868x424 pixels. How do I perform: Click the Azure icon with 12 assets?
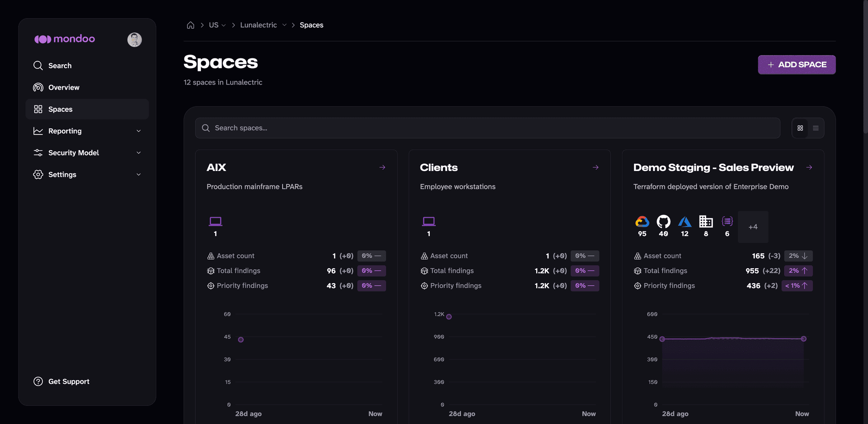(x=684, y=221)
